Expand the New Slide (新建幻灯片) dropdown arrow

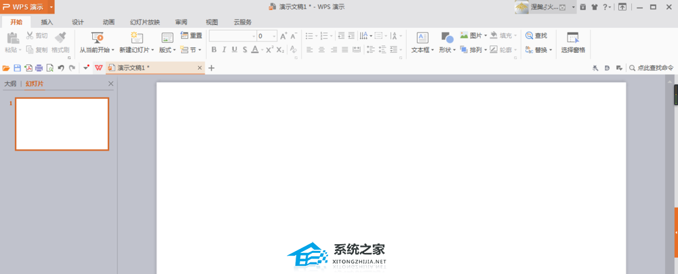(153, 50)
